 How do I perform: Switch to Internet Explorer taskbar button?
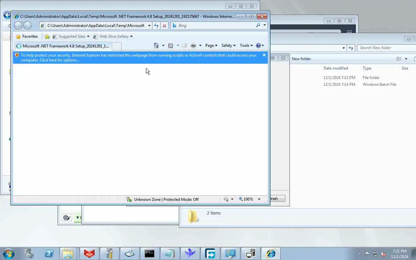(x=271, y=253)
